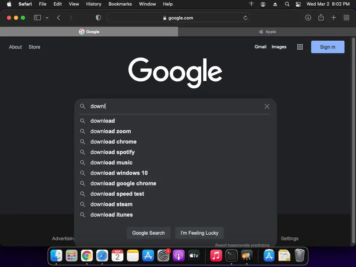Open Trash from the Dock

pyautogui.click(x=299, y=256)
